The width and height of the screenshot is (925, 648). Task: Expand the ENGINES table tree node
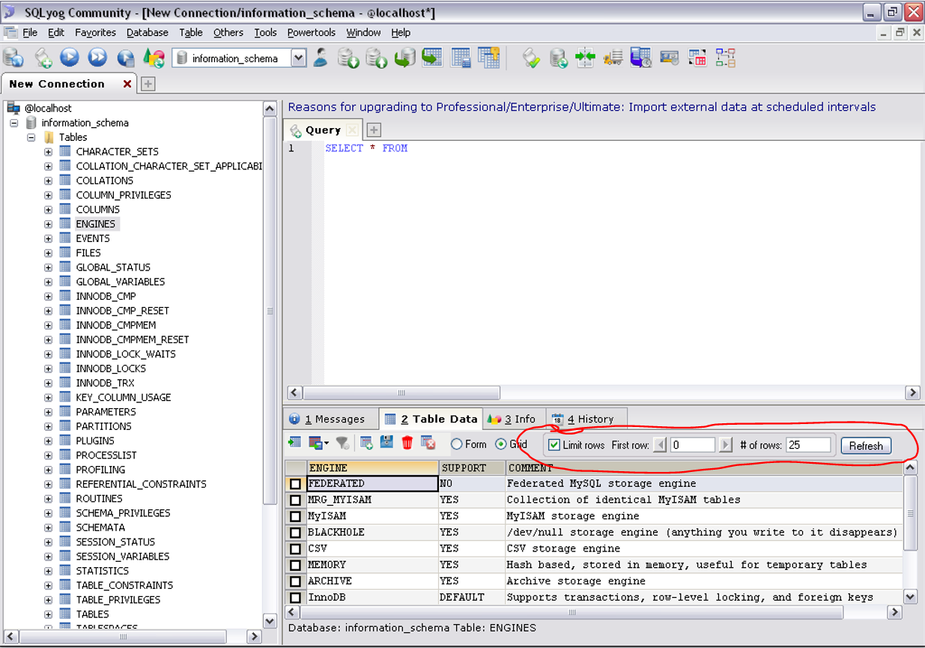coord(48,224)
